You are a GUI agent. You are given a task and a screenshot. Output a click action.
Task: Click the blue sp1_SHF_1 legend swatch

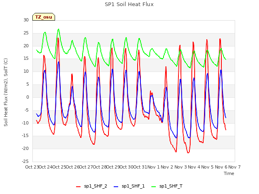[x=116, y=187]
